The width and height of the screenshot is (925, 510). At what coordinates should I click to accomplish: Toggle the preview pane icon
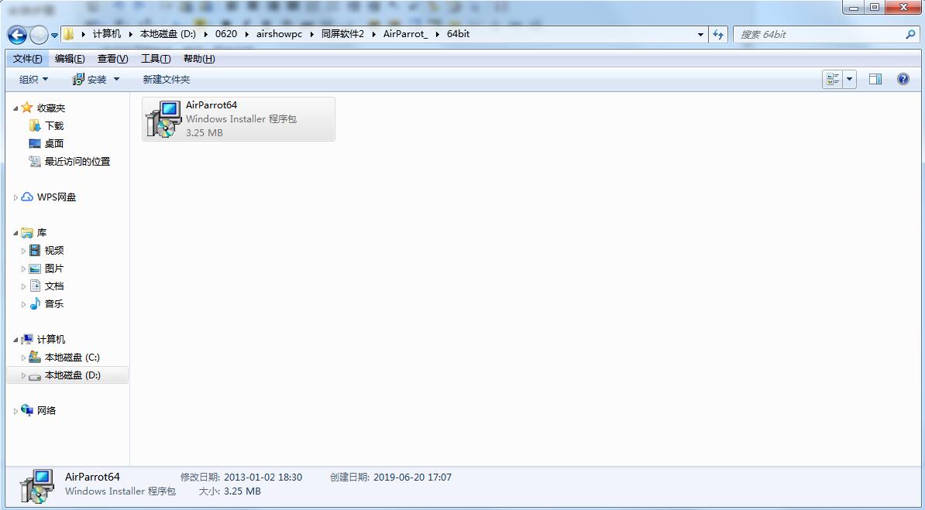tap(875, 79)
